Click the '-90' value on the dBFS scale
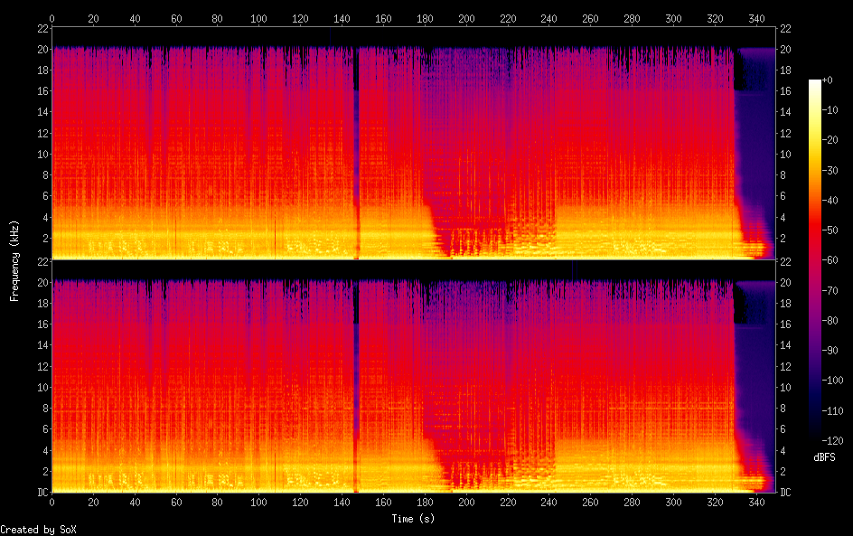 point(830,351)
